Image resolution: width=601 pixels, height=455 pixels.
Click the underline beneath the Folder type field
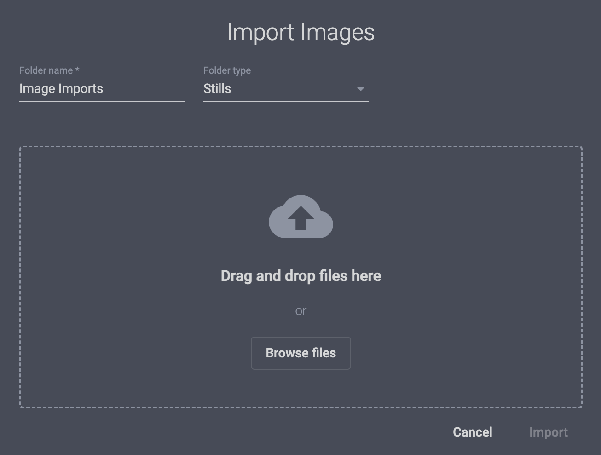pos(286,101)
